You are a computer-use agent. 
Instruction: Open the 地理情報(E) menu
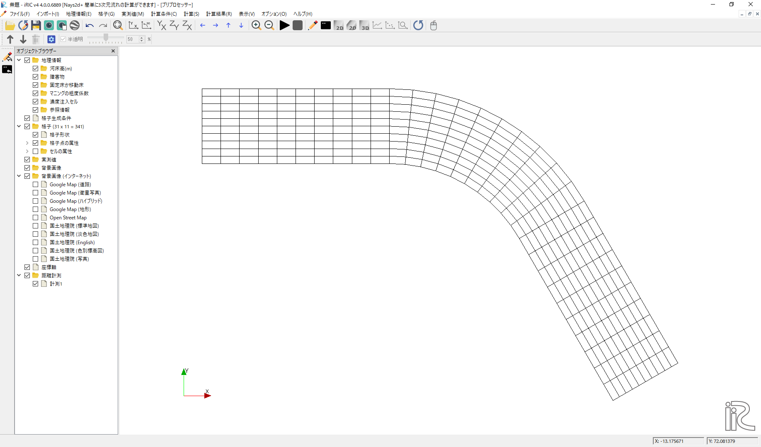coord(79,14)
